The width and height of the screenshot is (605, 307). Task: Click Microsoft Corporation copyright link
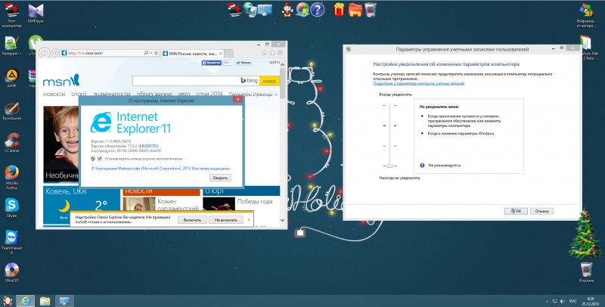click(x=161, y=169)
